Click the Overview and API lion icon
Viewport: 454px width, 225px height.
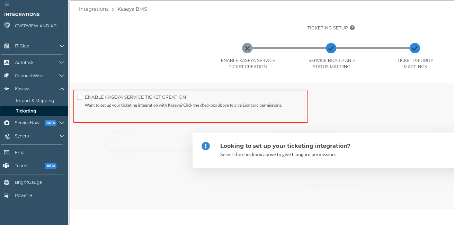point(7,26)
